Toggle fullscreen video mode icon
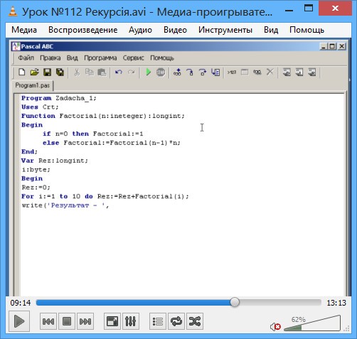The width and height of the screenshot is (357, 339). point(112,321)
